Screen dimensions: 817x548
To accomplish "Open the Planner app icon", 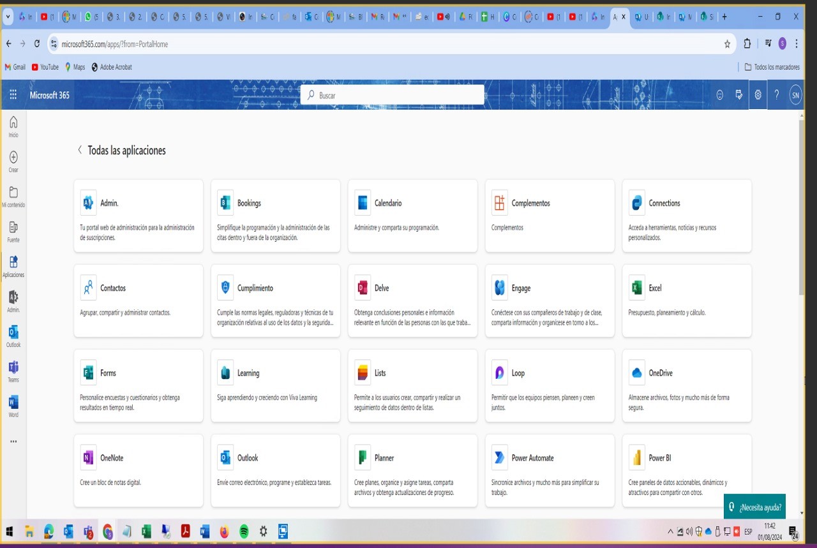I will (x=362, y=457).
